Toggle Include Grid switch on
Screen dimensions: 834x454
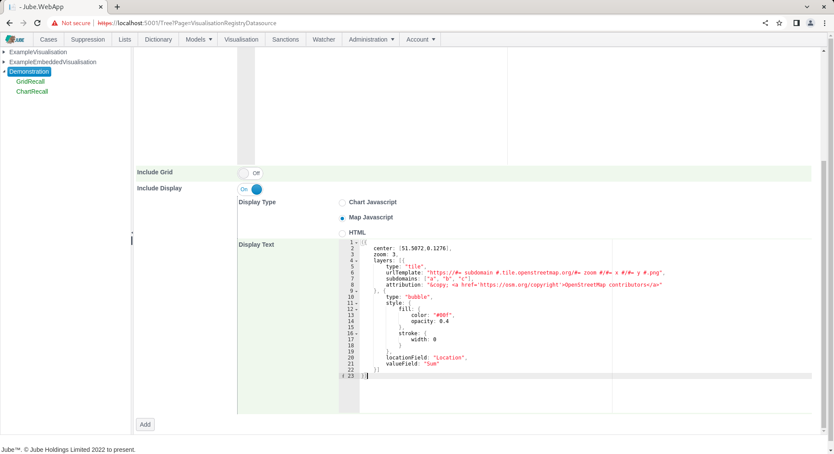click(250, 173)
